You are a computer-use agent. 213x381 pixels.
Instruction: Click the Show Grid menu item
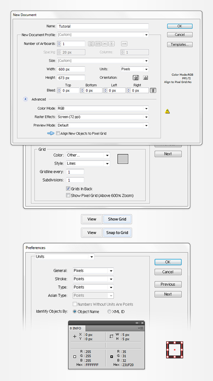click(x=117, y=219)
